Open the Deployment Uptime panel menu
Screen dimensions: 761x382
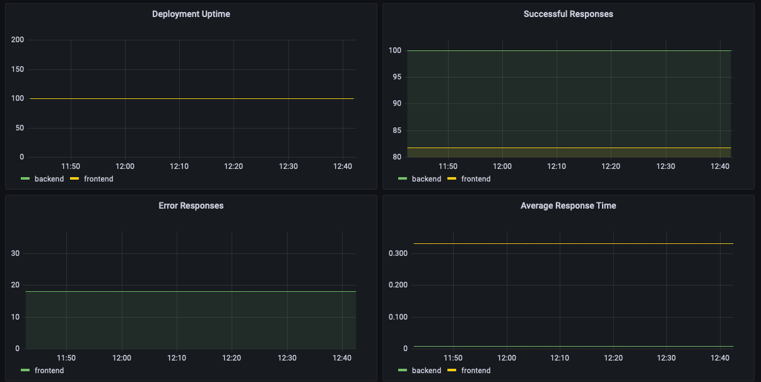coord(191,13)
